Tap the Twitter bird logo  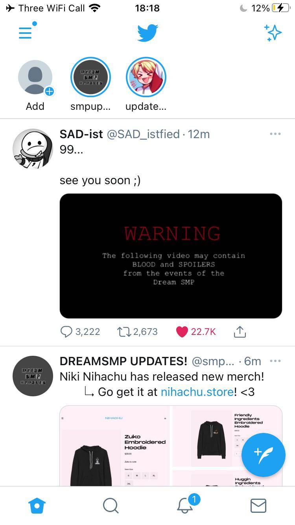[147, 33]
